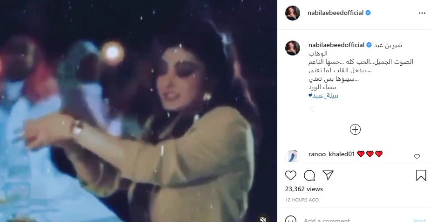Open the emoji picker beside the comment box

tap(291, 220)
